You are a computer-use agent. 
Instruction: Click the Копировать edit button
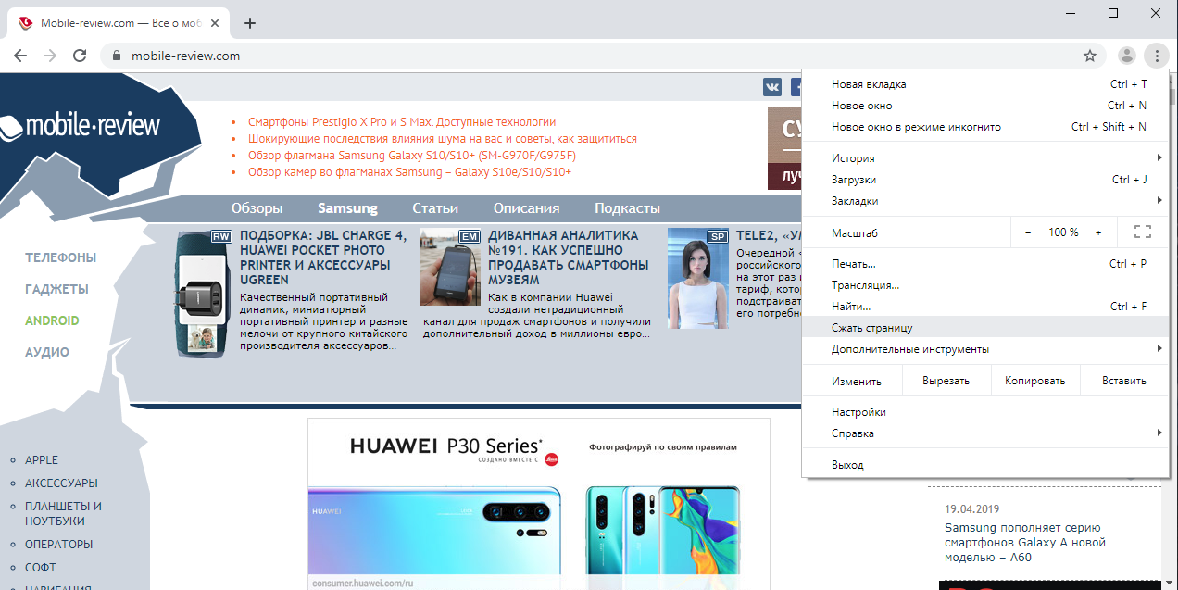coord(1035,381)
